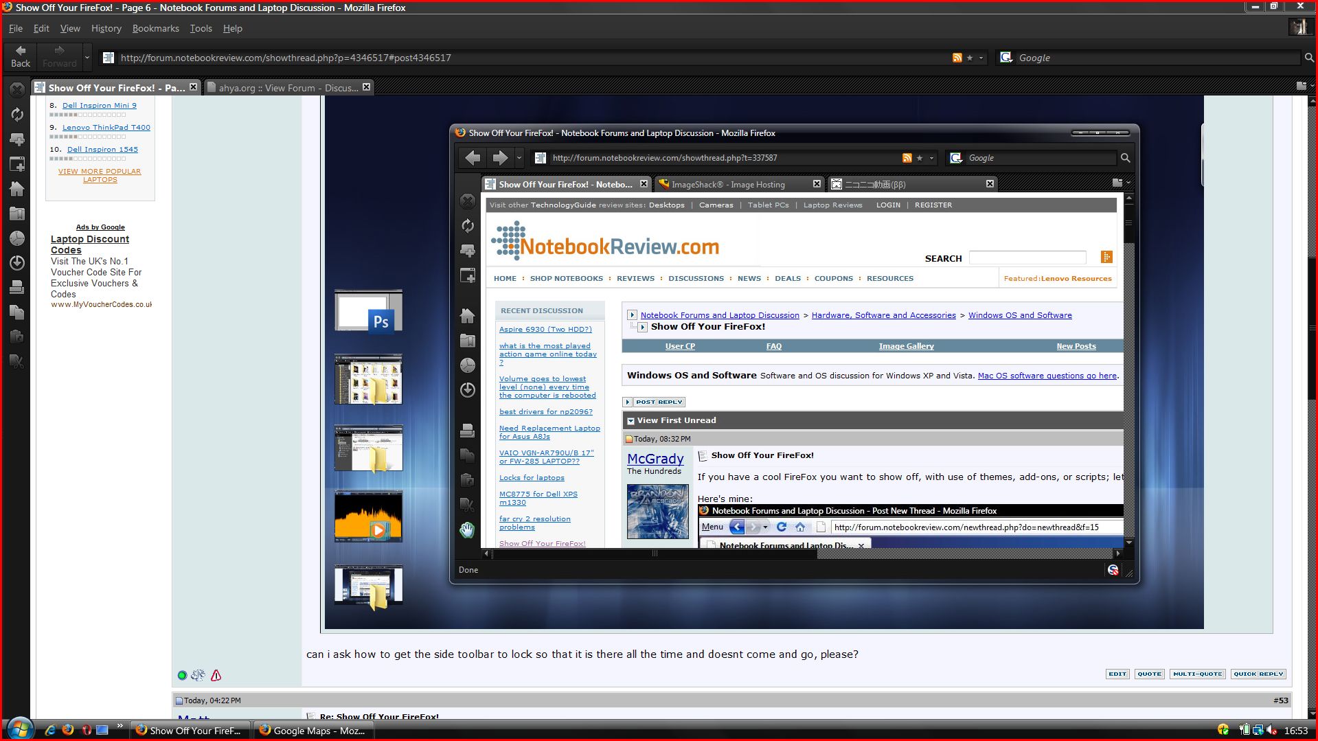This screenshot has width=1318, height=741.
Task: Click the Stop loading sidebar icon
Action: 17,89
